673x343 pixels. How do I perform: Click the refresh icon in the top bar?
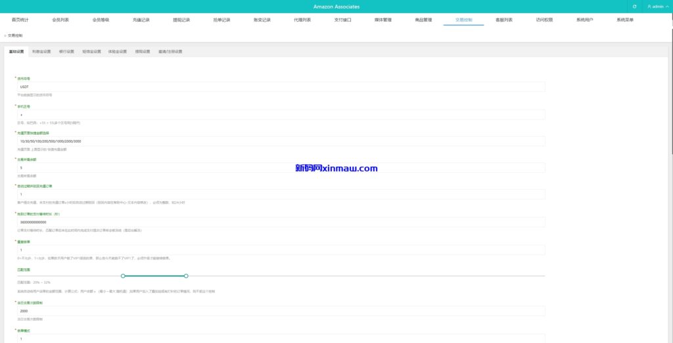634,7
